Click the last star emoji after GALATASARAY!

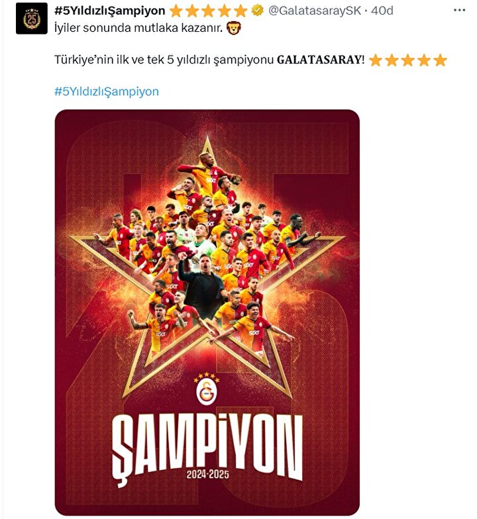tap(440, 61)
